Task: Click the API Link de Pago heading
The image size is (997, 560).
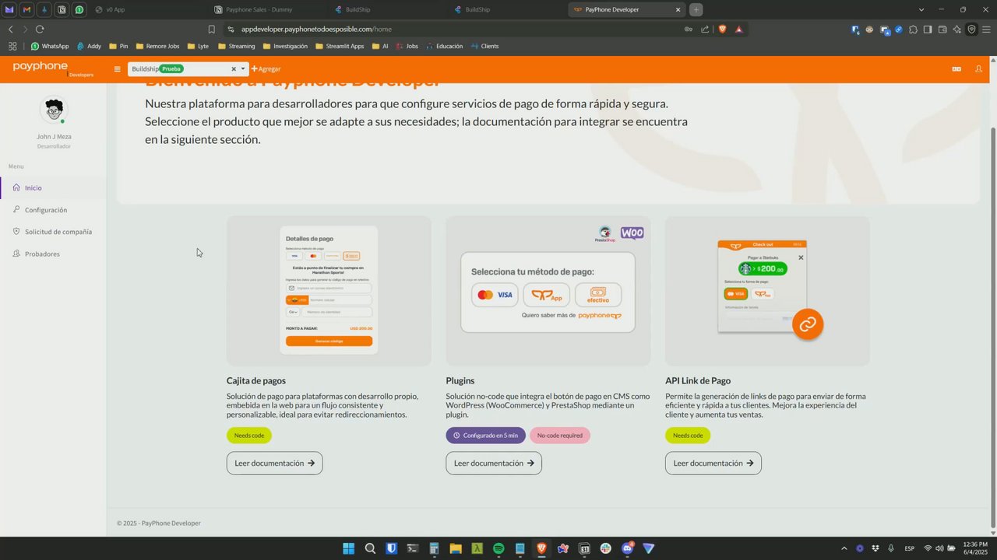Action: 698,380
